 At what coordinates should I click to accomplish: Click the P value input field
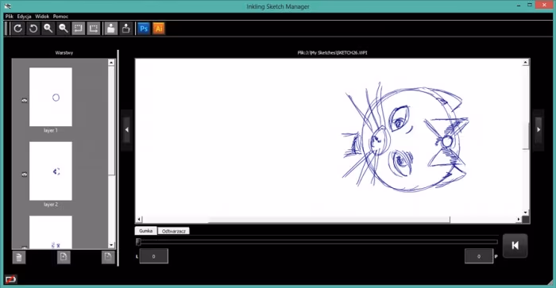pos(479,256)
